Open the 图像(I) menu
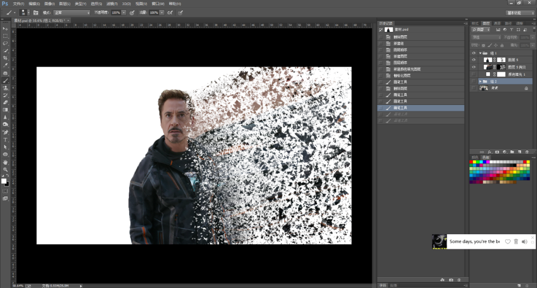The width and height of the screenshot is (537, 288). pos(49,4)
